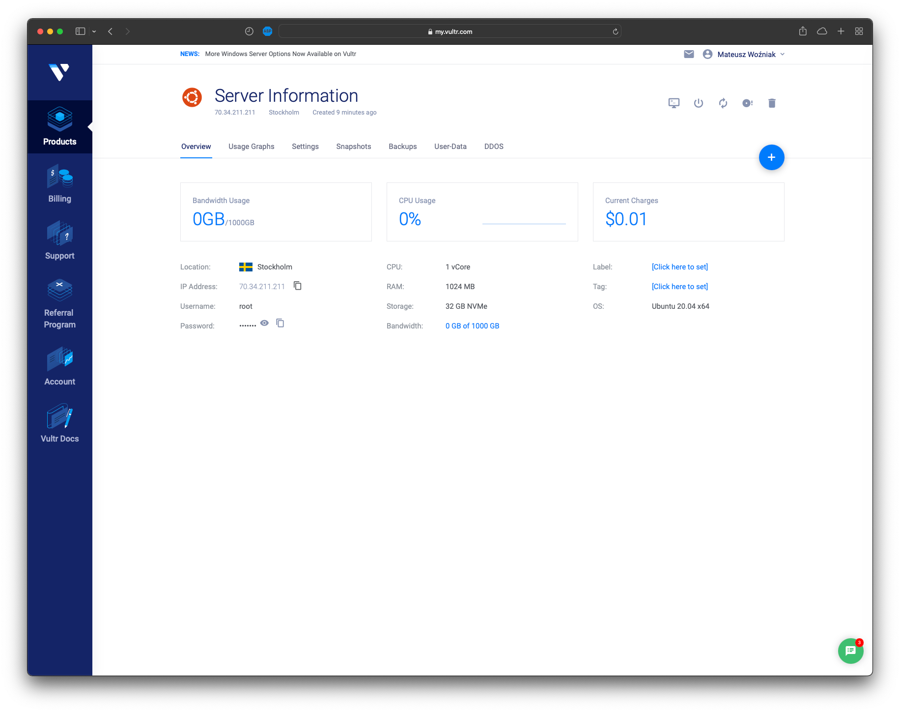900x712 pixels.
Task: Click the Current Charges $0.01 card
Action: click(689, 212)
